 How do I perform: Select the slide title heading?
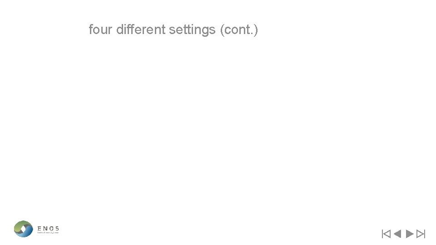(173, 30)
